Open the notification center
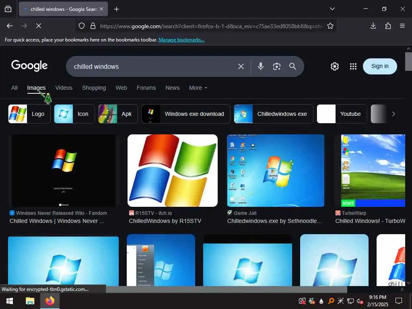Viewport: 412px width, 309px height. coord(399,301)
